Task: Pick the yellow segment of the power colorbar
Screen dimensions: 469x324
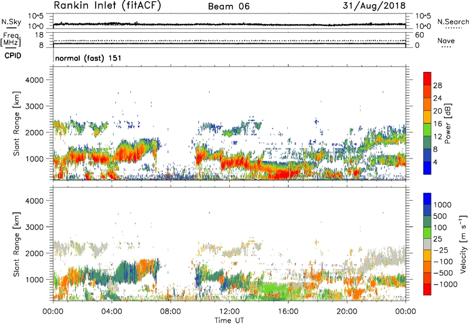Action: [x=427, y=116]
